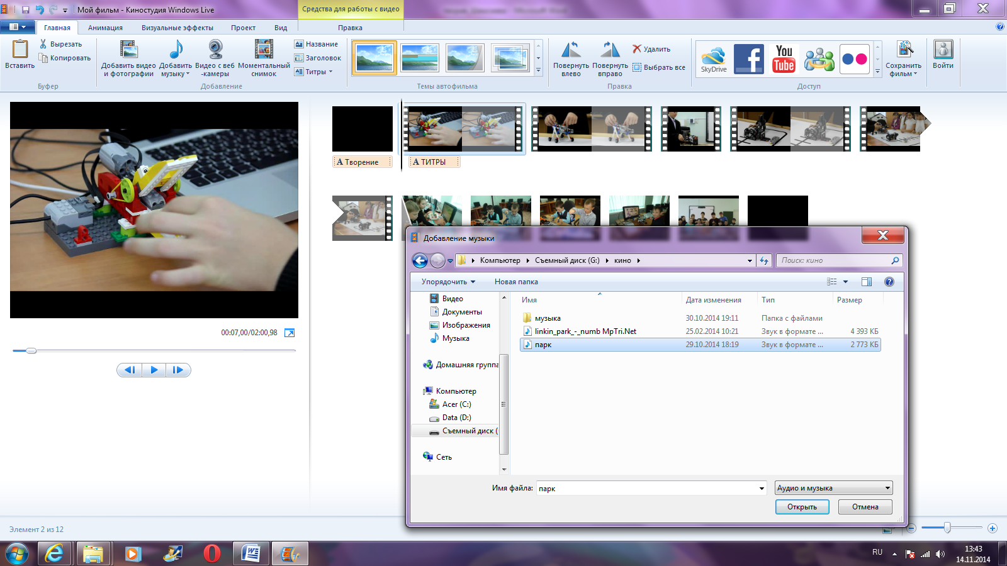Expand the Упорядочить dropdown menu
The width and height of the screenshot is (1007, 566).
448,282
